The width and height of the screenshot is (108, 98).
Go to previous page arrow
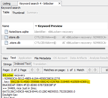pyautogui.click(x=32, y=70)
